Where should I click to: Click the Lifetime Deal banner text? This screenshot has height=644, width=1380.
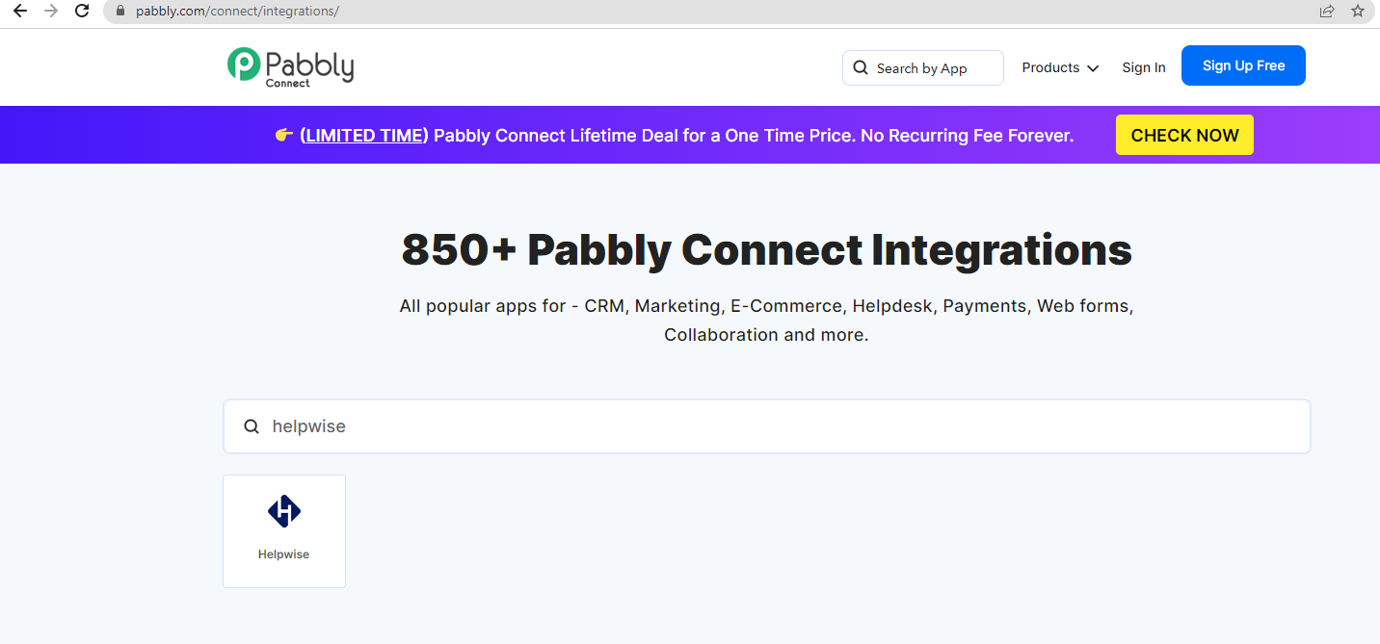[x=754, y=136]
